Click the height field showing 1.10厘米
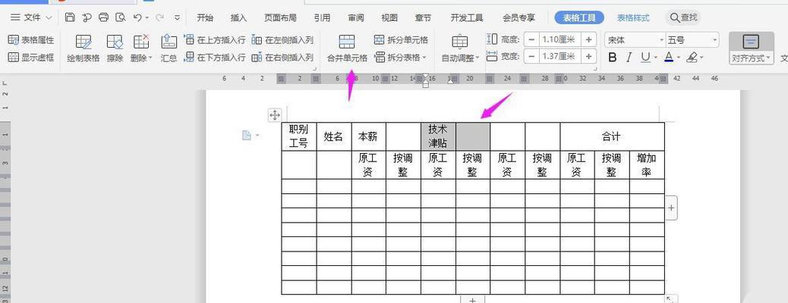The height and width of the screenshot is (303, 788). point(559,39)
